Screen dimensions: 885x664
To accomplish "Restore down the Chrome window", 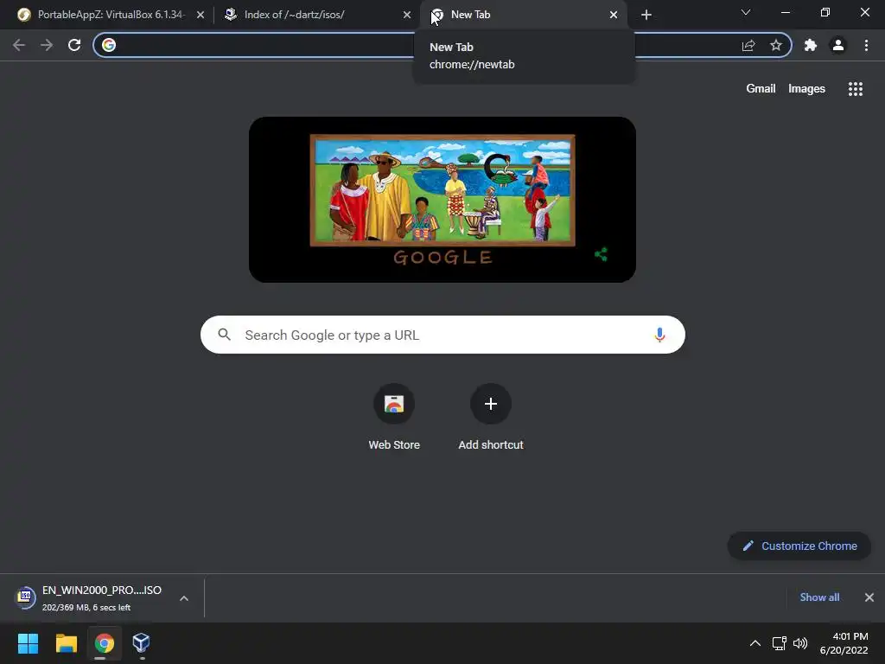I will (825, 12).
